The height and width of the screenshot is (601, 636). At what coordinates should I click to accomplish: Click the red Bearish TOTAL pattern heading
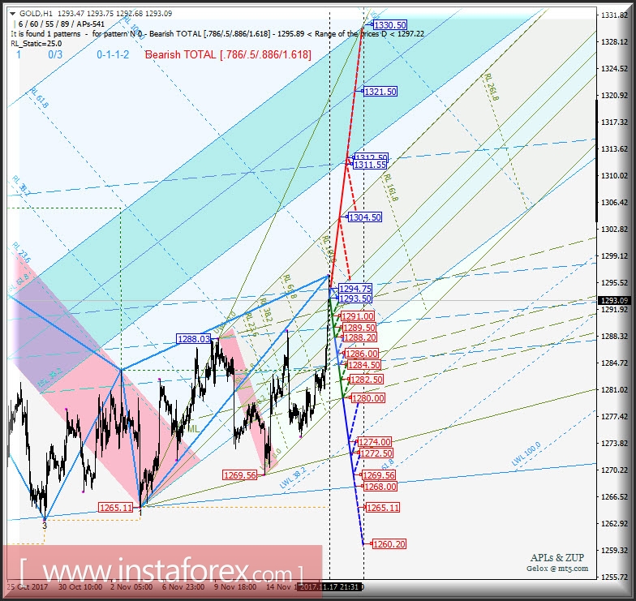click(x=229, y=55)
